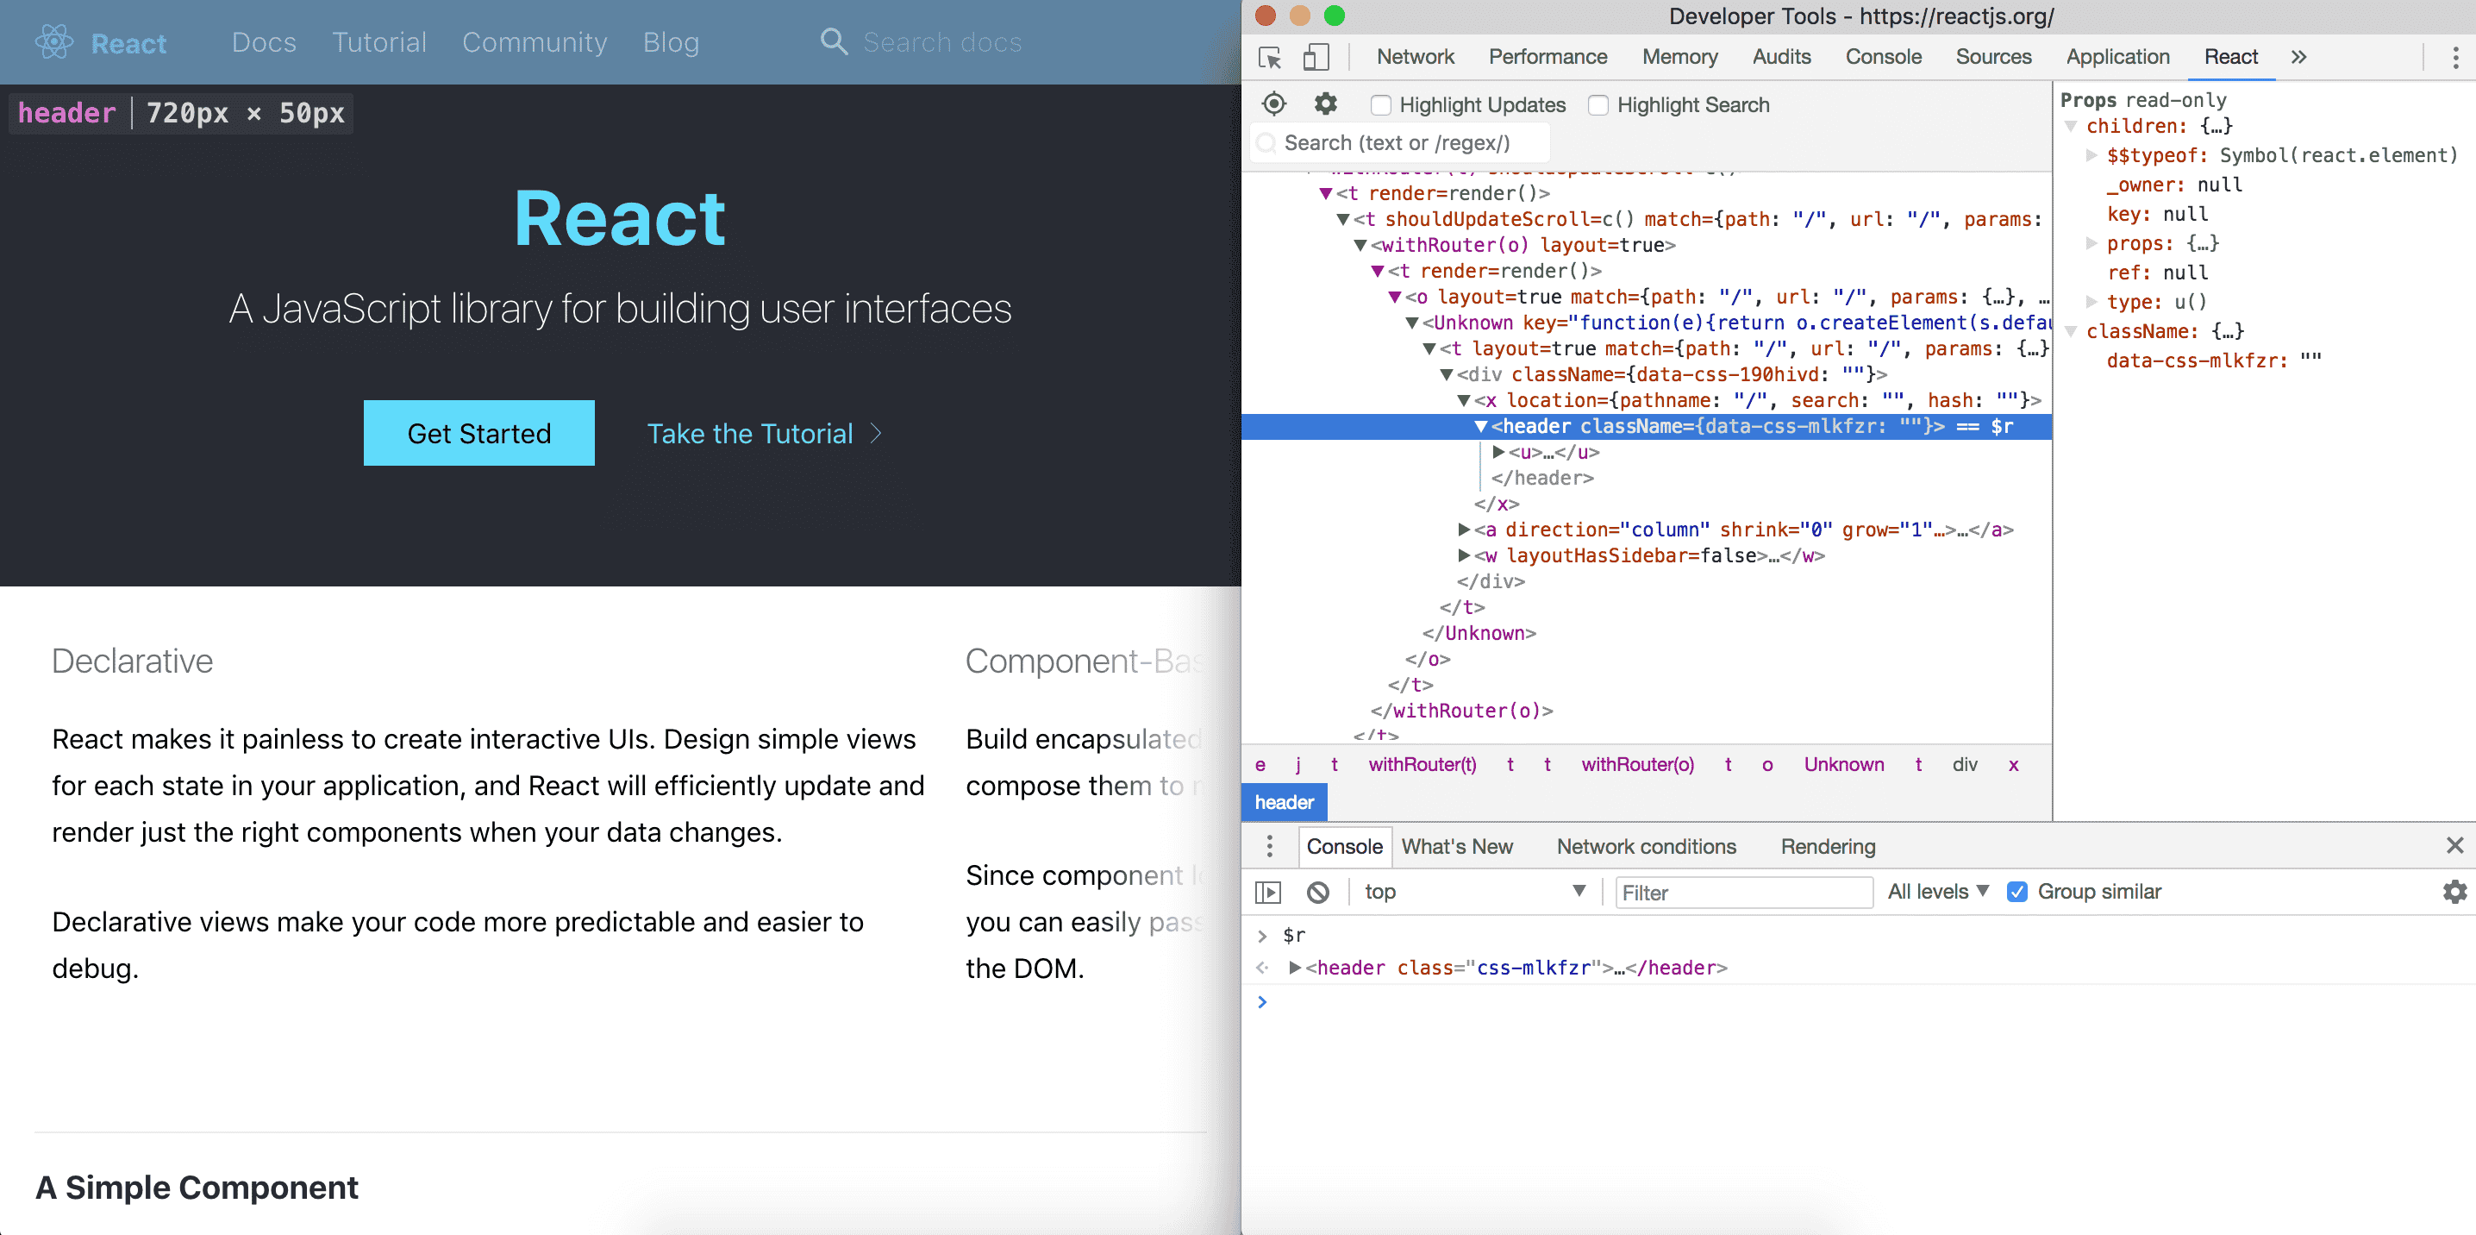Click the Get Started button
This screenshot has height=1235, width=2476.
pos(478,433)
